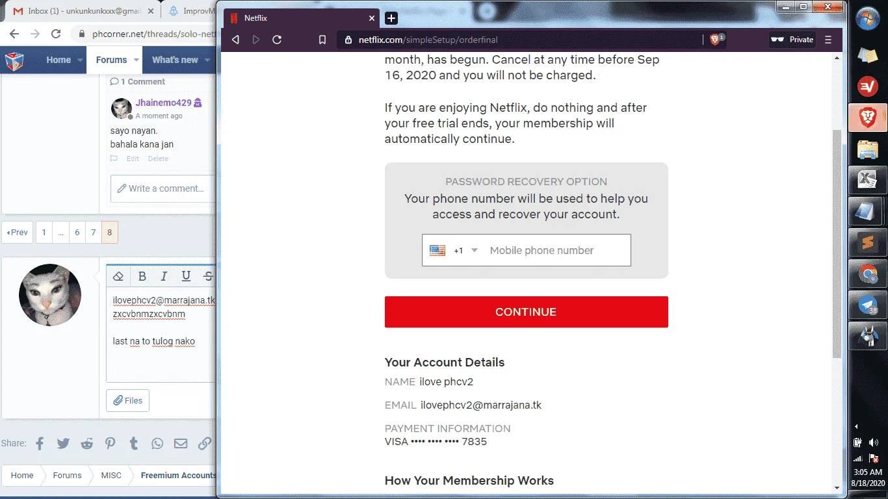Open Freemium Accounts breadcrumb link

pos(177,475)
